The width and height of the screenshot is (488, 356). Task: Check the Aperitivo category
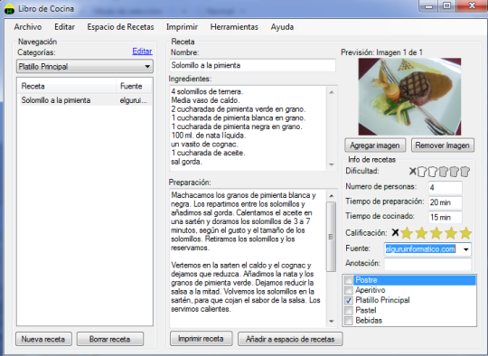point(349,290)
